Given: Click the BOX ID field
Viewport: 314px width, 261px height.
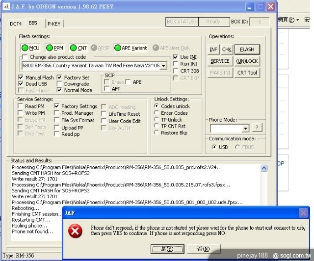Looking at the screenshot, I should pyautogui.click(x=260, y=22).
